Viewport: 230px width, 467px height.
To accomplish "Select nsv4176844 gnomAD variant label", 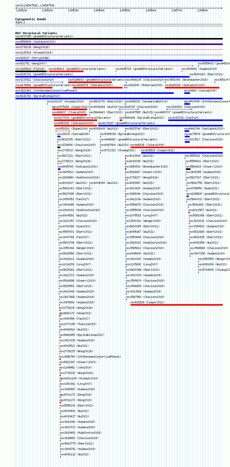I will (x=44, y=85).
